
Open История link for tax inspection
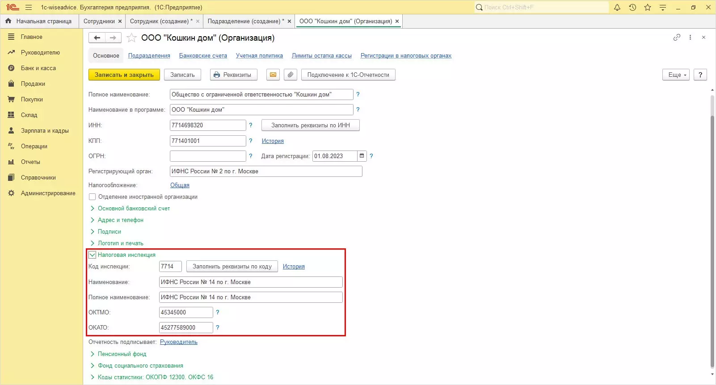click(294, 266)
